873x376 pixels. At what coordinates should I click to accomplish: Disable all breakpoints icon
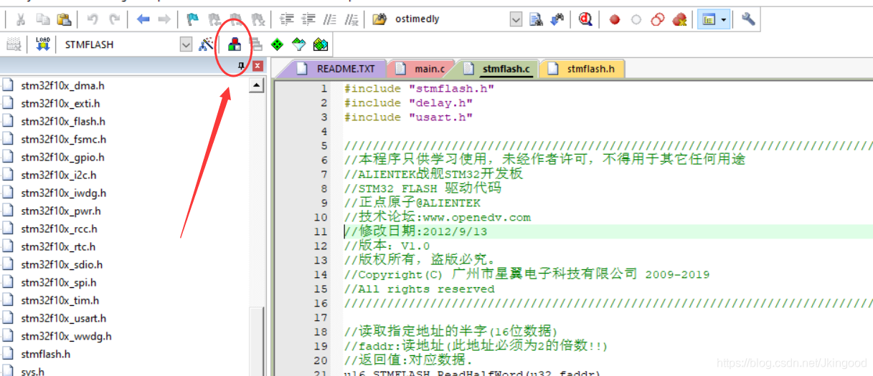[658, 20]
